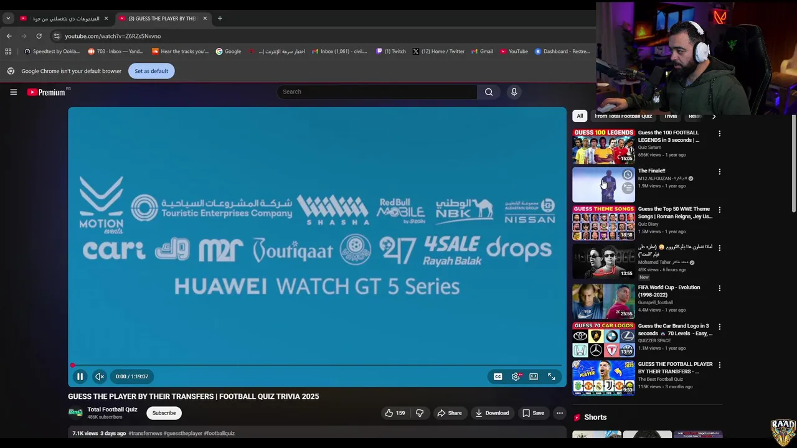Open options for Guess the 100 Football Legends
The height and width of the screenshot is (448, 797).
[x=719, y=133]
